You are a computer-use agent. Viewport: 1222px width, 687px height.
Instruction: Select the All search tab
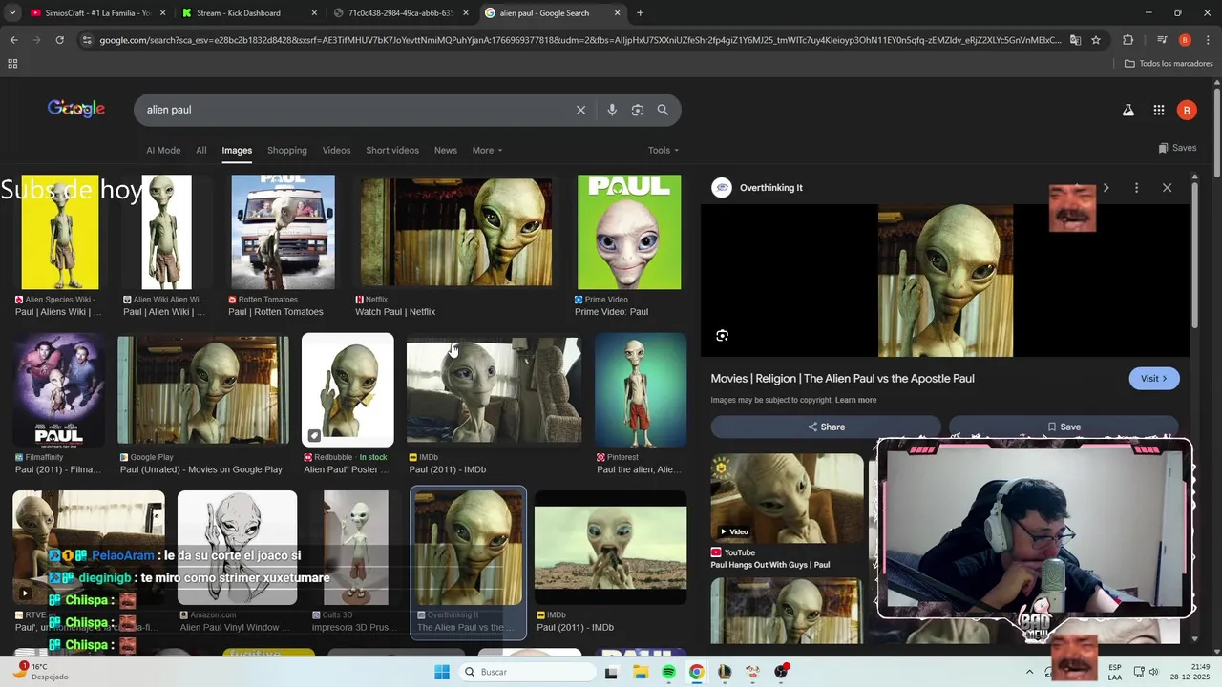click(201, 150)
